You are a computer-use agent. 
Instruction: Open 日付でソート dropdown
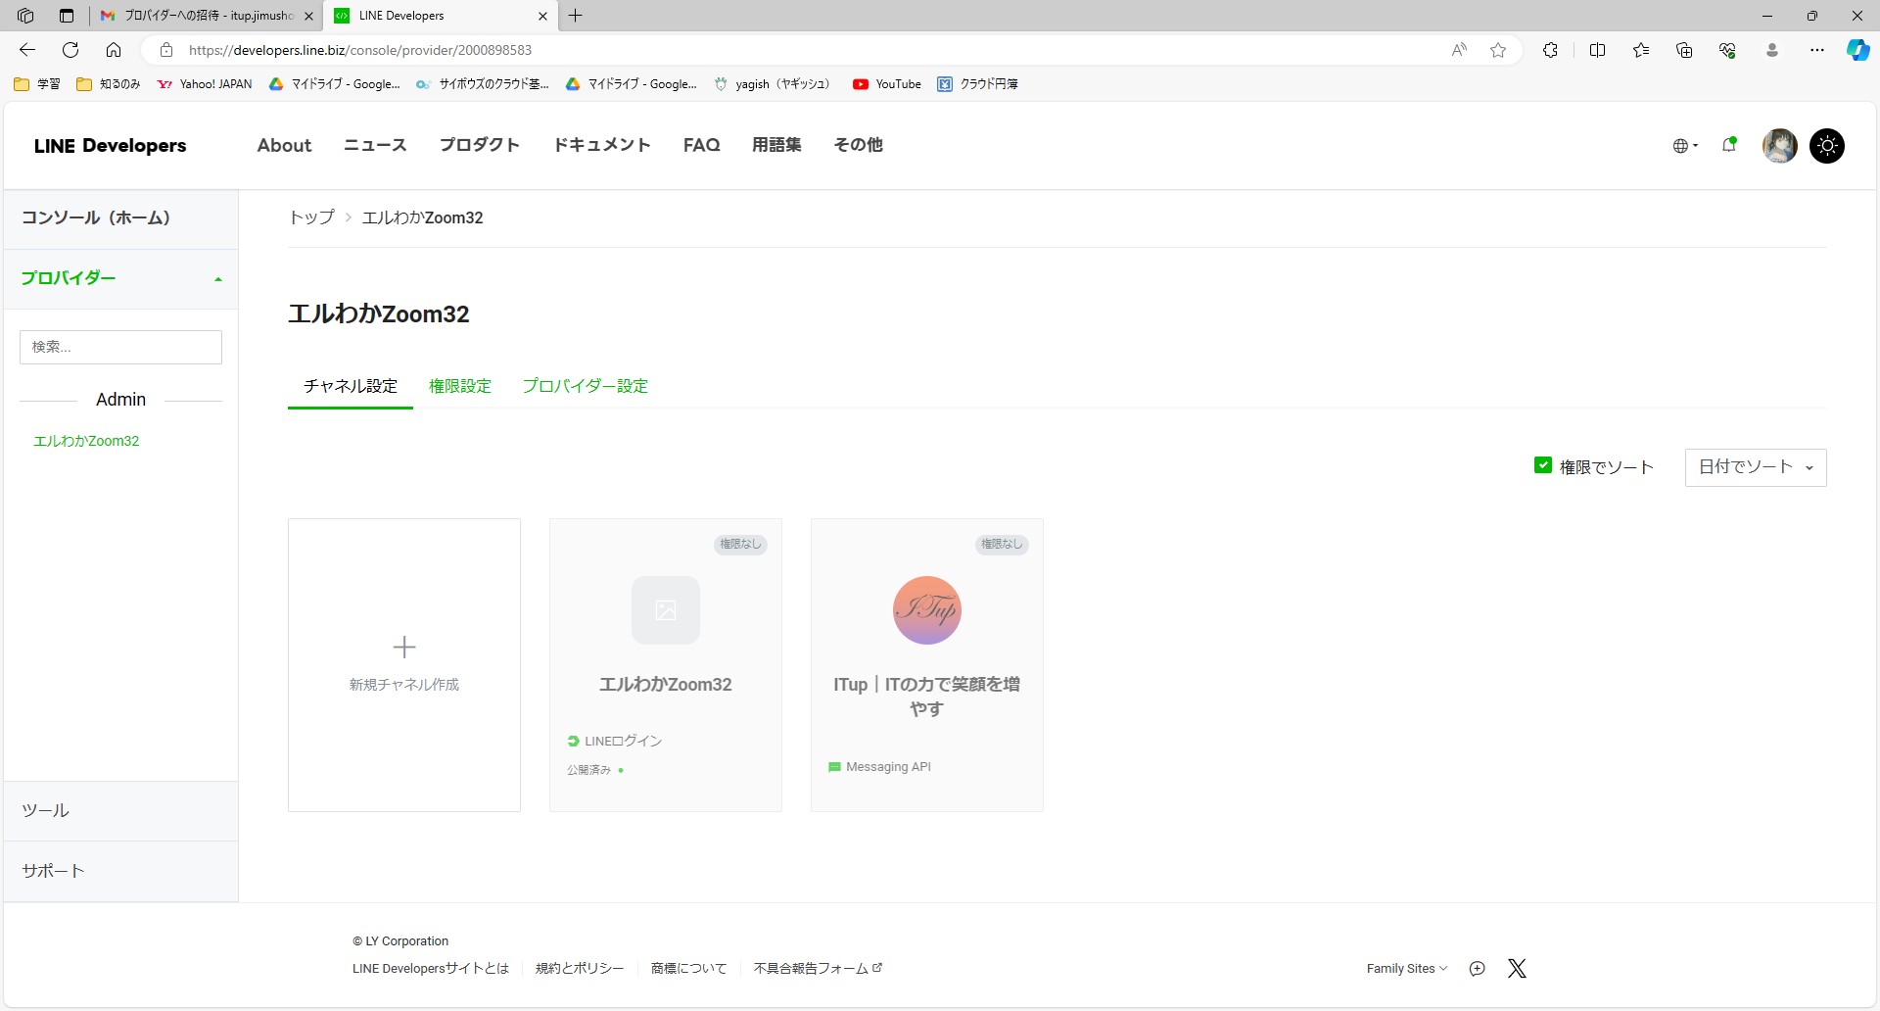[1756, 467]
